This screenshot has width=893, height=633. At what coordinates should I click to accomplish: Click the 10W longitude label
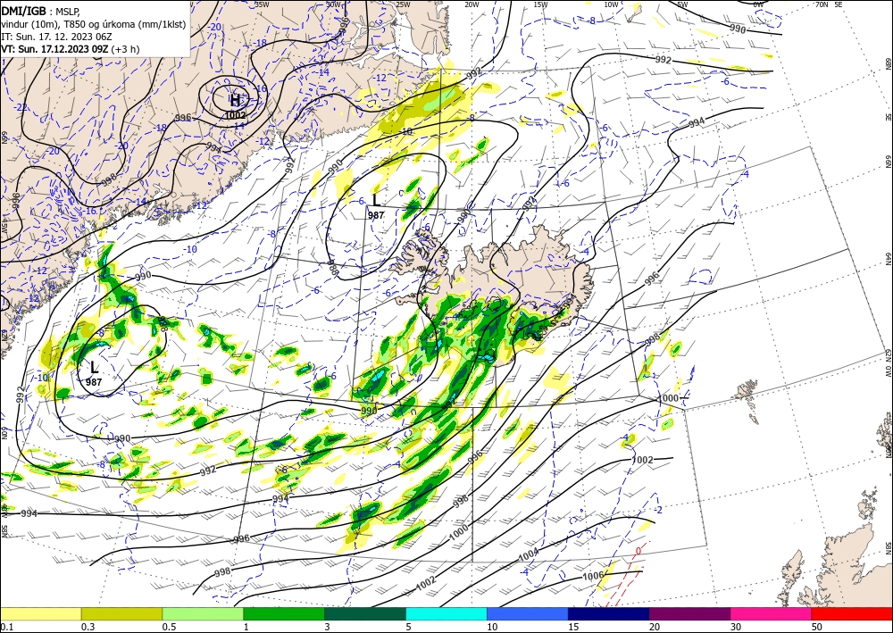[611, 4]
